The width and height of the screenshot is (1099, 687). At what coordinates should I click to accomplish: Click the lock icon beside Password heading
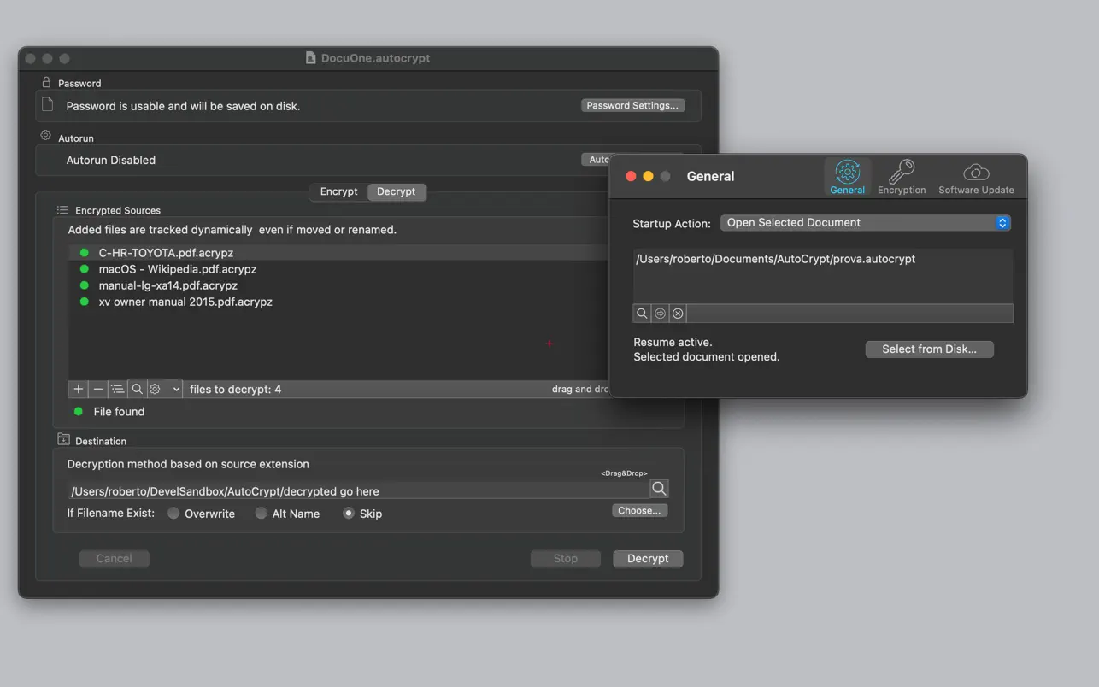pyautogui.click(x=46, y=82)
